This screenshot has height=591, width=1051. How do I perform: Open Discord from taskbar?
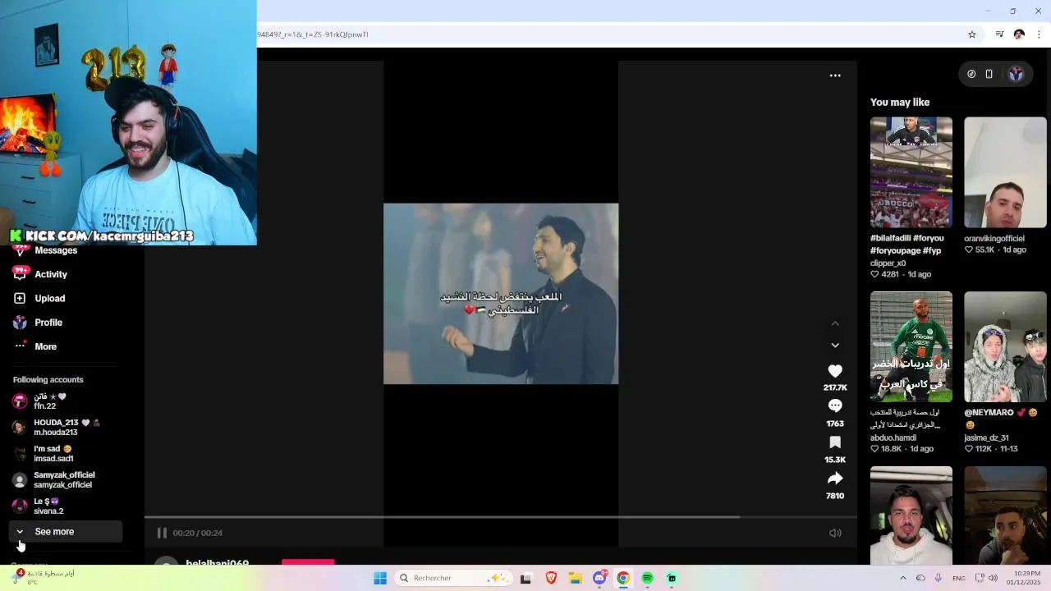click(x=599, y=578)
